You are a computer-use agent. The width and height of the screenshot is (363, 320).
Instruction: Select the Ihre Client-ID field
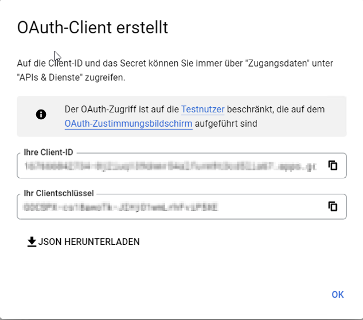click(x=182, y=166)
